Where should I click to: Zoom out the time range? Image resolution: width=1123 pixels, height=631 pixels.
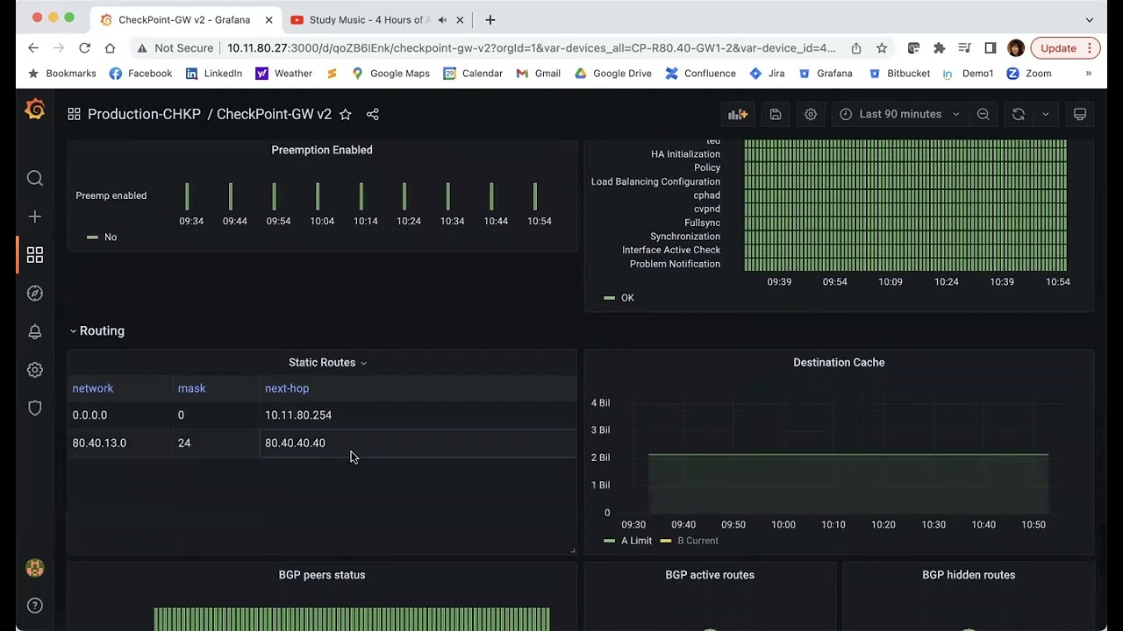tap(984, 114)
